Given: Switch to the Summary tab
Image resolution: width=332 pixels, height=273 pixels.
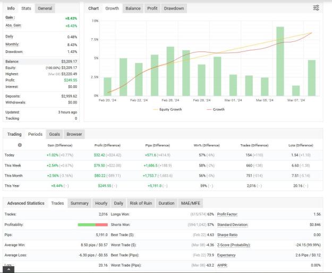Looking at the screenshot, I should (x=79, y=203).
